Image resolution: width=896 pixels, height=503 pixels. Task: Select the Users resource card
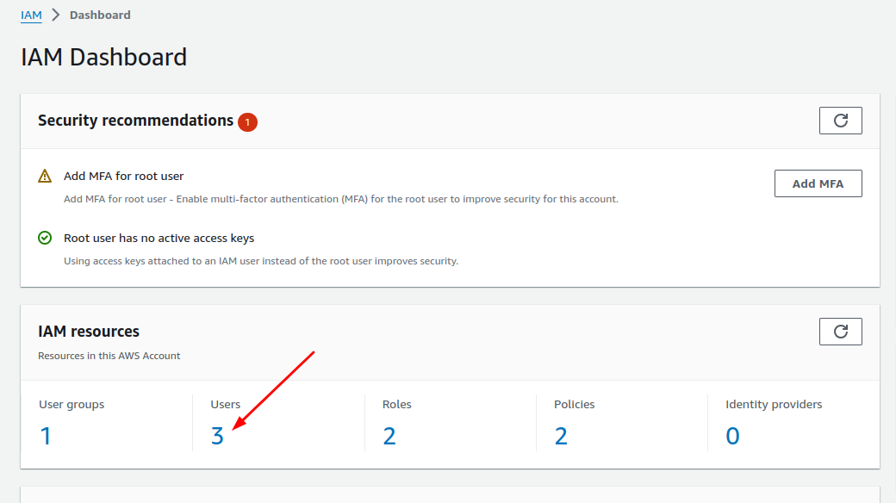pos(276,422)
